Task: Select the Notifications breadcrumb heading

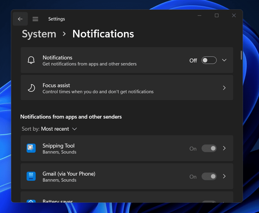Action: click(x=103, y=34)
